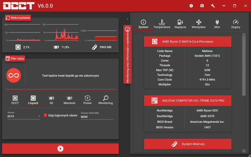Click the motherboard icon in ASUSTeK card
This screenshot has width=251, height=157.
coord(154,100)
